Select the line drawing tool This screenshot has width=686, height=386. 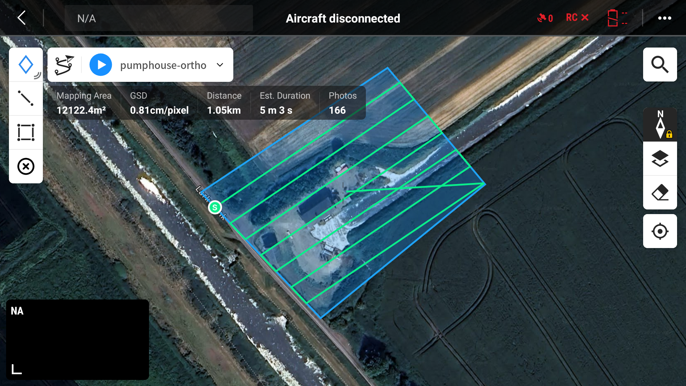click(26, 98)
